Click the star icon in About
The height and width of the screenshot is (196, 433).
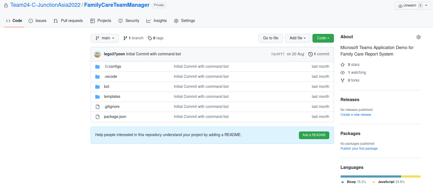tap(343, 65)
